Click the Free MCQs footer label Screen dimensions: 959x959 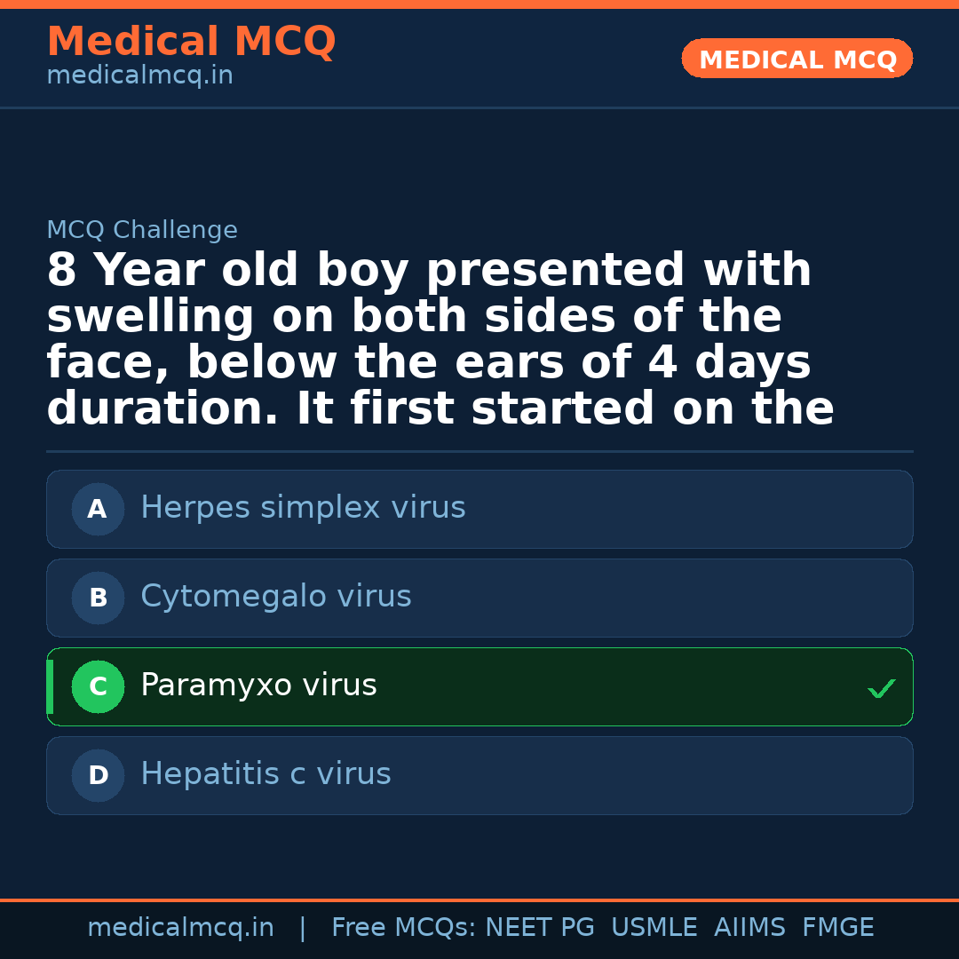pos(404,928)
